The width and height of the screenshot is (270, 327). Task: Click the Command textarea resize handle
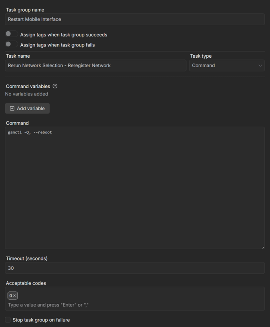(x=262, y=247)
